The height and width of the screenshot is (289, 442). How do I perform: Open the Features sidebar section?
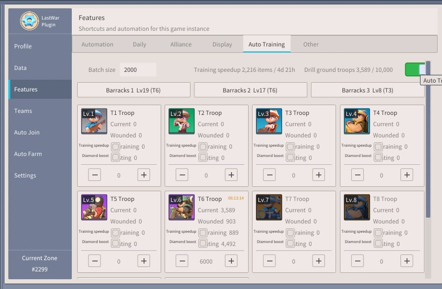(40, 89)
